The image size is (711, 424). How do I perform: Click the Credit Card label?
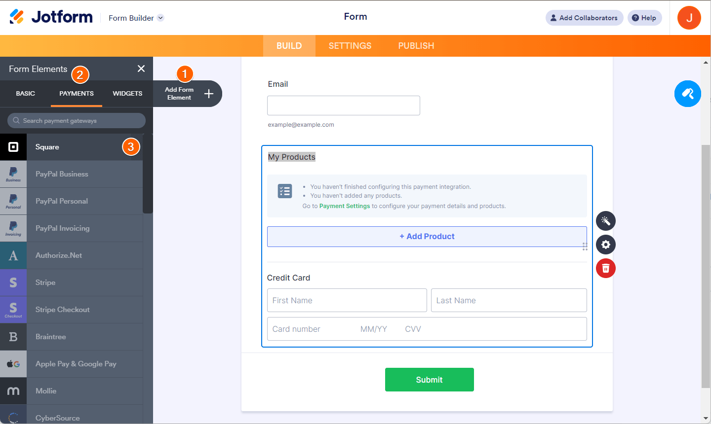pos(289,278)
